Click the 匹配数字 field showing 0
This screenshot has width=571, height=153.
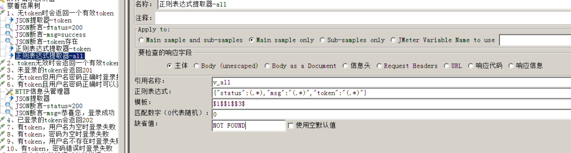point(391,114)
